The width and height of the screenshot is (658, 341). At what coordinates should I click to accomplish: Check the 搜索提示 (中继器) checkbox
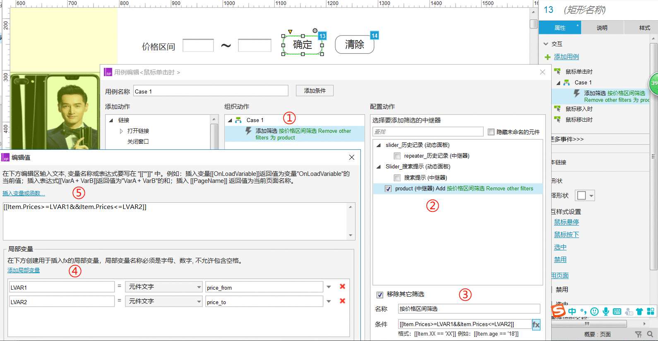point(397,178)
